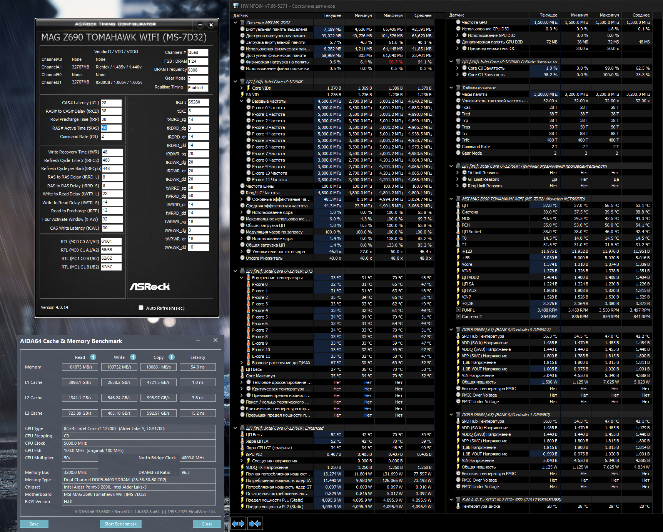This screenshot has width=663, height=532.
Task: Collapse the Базовые частоты row
Action: point(242,101)
